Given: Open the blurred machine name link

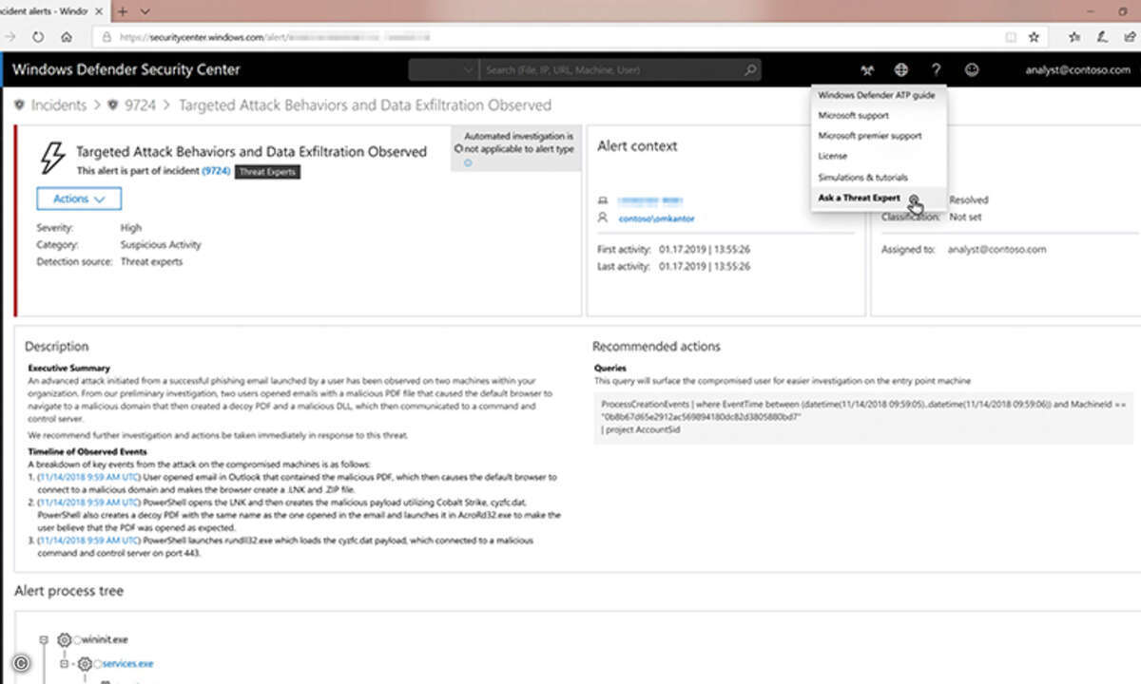Looking at the screenshot, I should 650,200.
